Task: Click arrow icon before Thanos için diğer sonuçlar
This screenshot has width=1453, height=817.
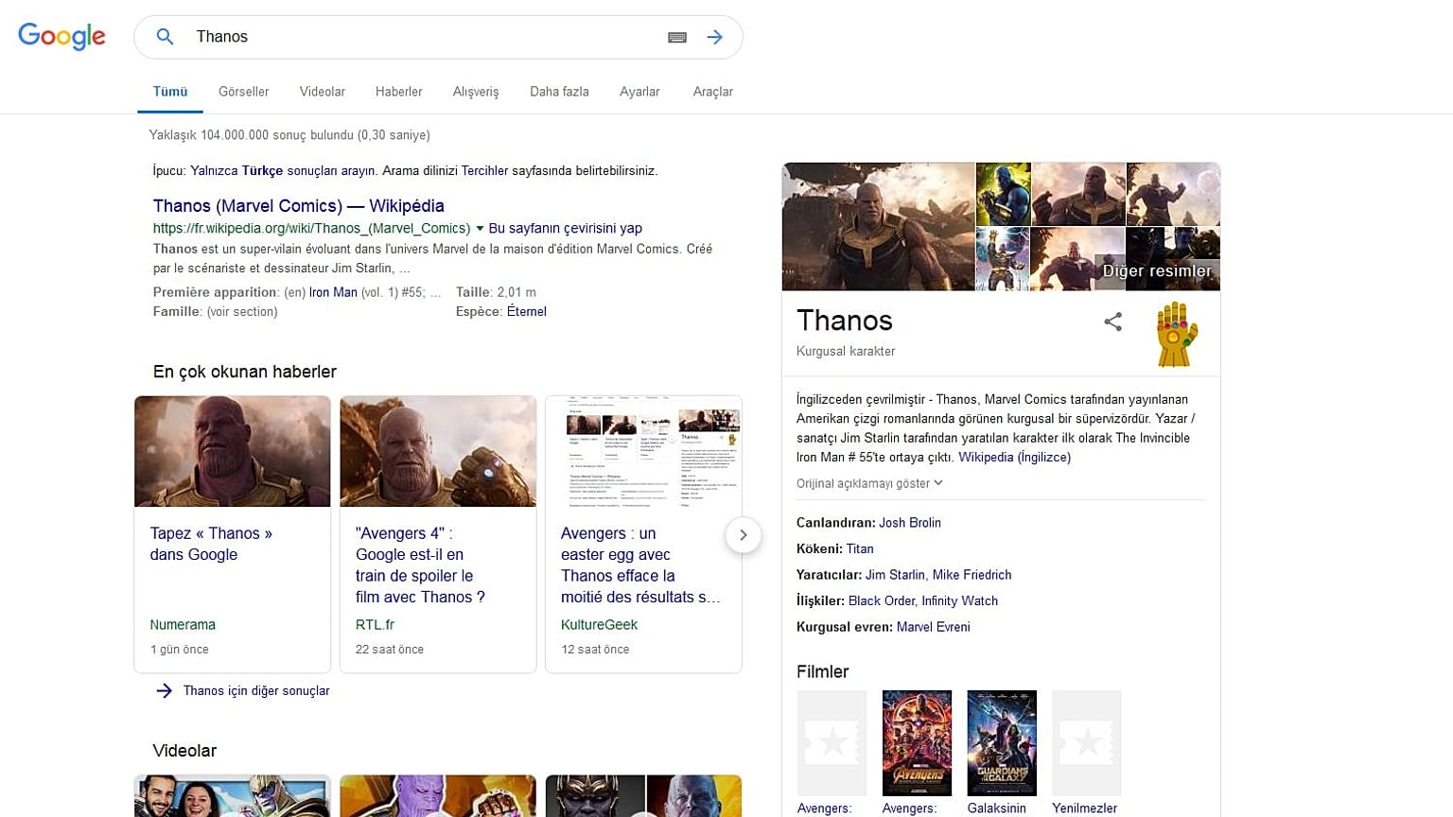Action: (x=164, y=691)
